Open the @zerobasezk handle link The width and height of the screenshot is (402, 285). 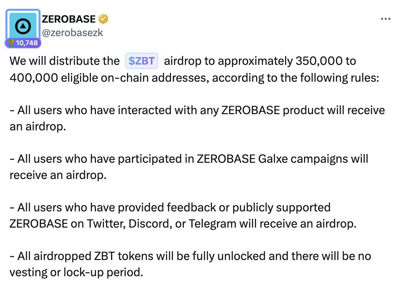[x=72, y=33]
